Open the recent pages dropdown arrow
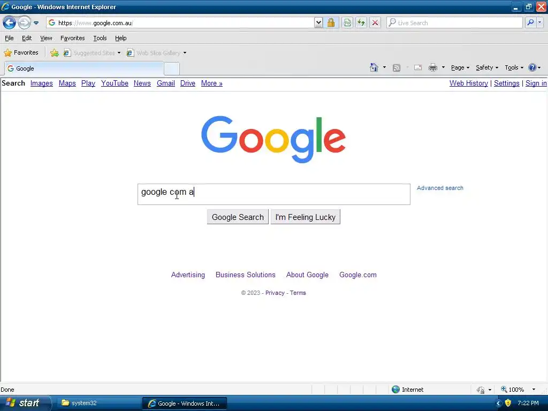The height and width of the screenshot is (411, 548). (36, 23)
